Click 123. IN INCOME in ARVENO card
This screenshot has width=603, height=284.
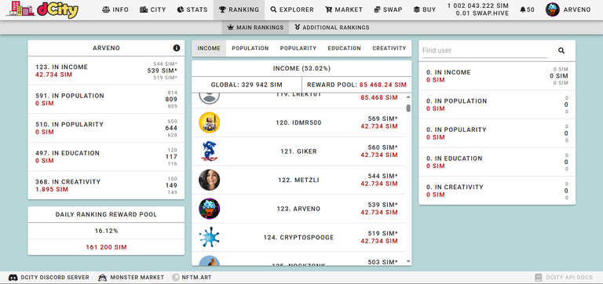coord(61,67)
